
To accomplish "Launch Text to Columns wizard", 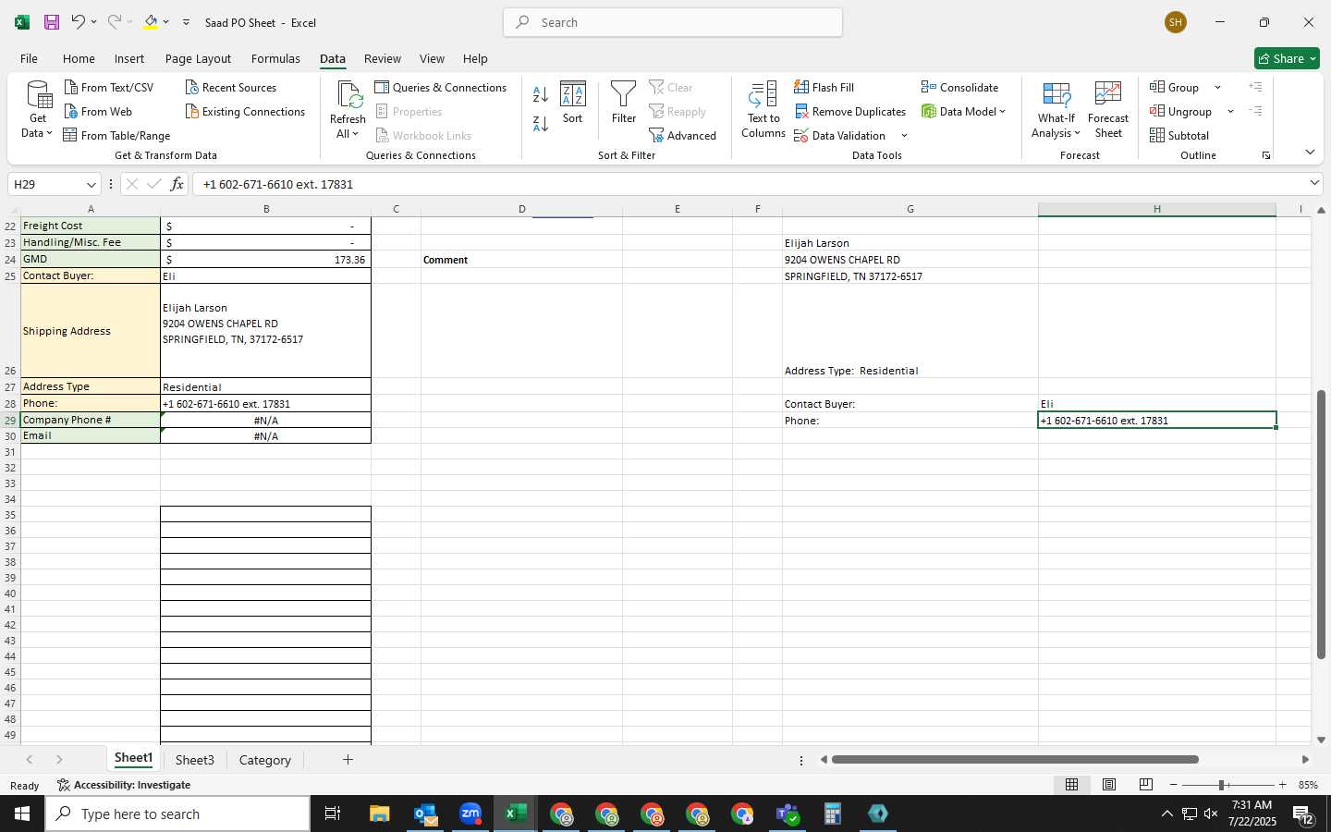I will (x=763, y=109).
